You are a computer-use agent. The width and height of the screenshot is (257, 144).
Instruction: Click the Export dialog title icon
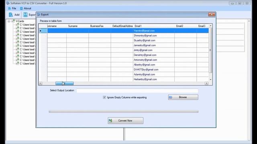pos(39,14)
